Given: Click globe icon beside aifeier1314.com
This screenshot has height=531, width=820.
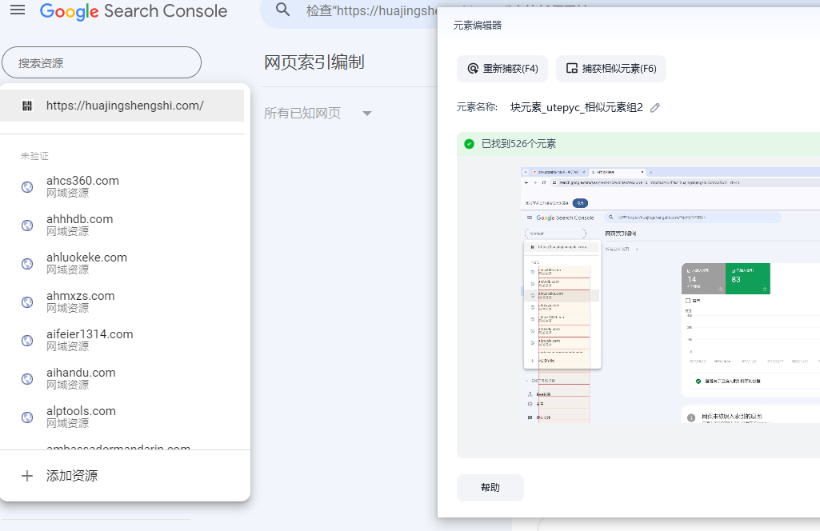Looking at the screenshot, I should [x=27, y=341].
